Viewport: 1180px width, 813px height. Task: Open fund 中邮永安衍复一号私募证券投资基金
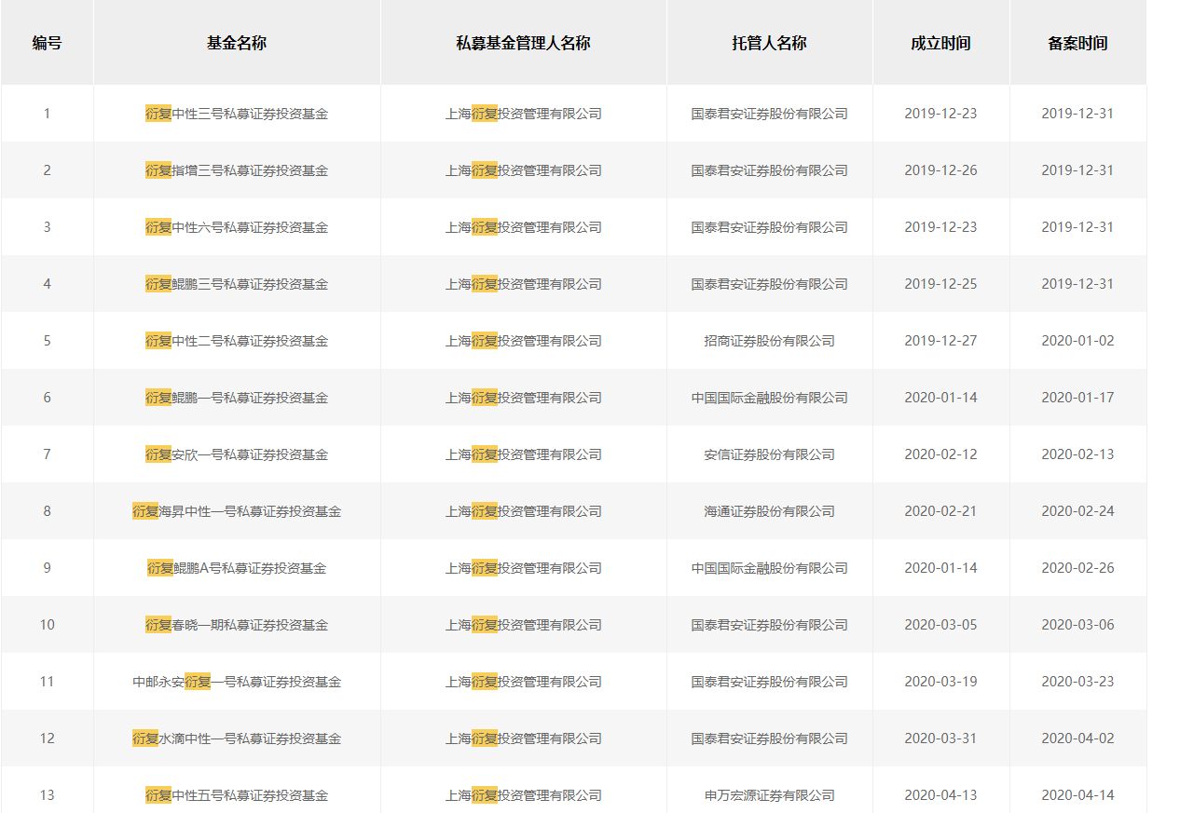point(237,682)
